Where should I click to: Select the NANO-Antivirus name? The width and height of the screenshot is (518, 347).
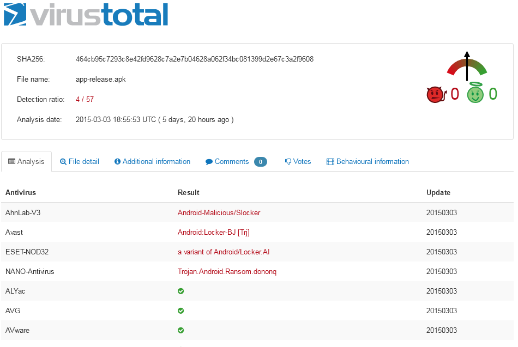point(30,271)
